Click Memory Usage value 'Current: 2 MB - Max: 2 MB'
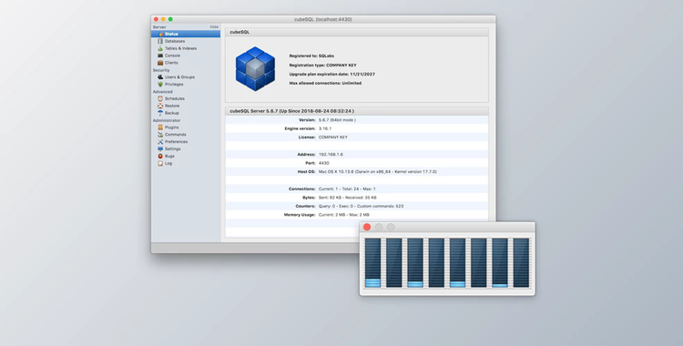 pos(344,215)
